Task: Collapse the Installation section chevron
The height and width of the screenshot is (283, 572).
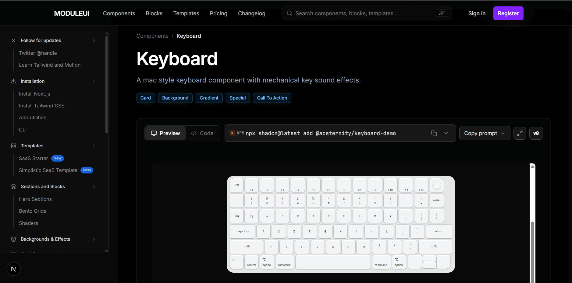Action: (94, 81)
